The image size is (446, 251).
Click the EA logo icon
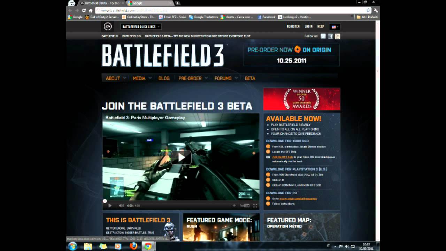108,26
